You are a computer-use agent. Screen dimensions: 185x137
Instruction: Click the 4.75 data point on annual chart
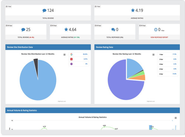click(44, 128)
